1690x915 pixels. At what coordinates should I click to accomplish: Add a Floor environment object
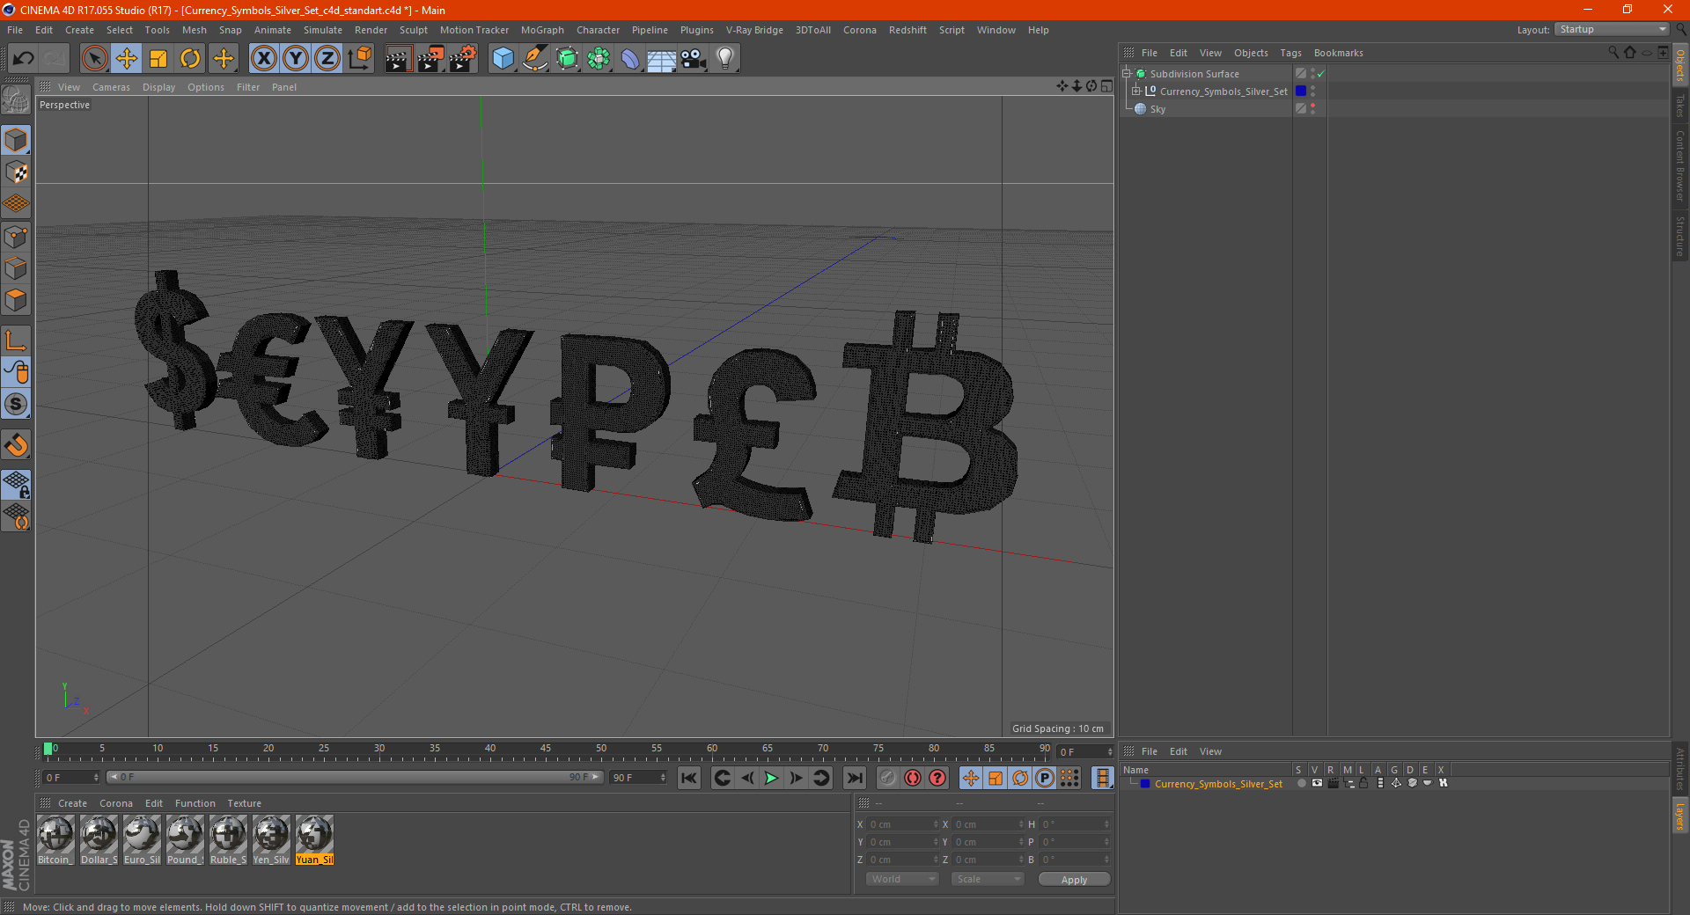(661, 59)
